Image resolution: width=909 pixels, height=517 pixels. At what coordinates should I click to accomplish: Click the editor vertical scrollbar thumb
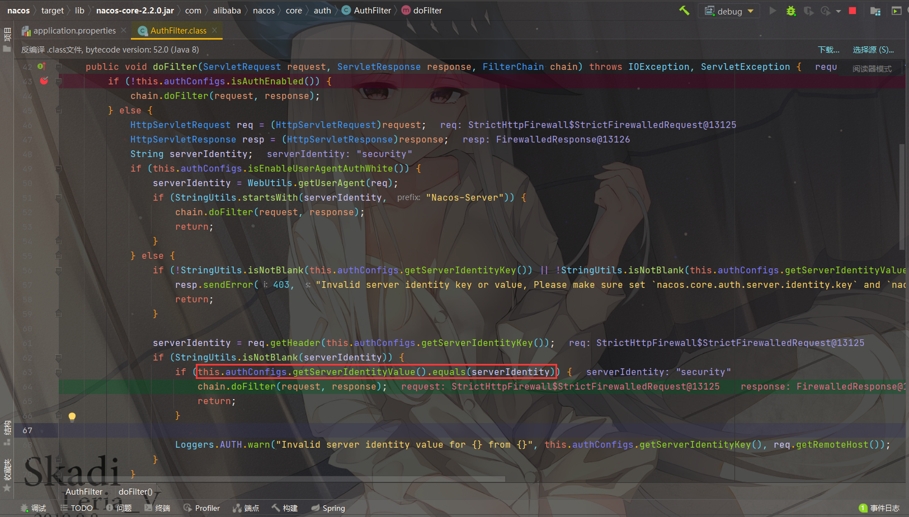pyautogui.click(x=902, y=197)
